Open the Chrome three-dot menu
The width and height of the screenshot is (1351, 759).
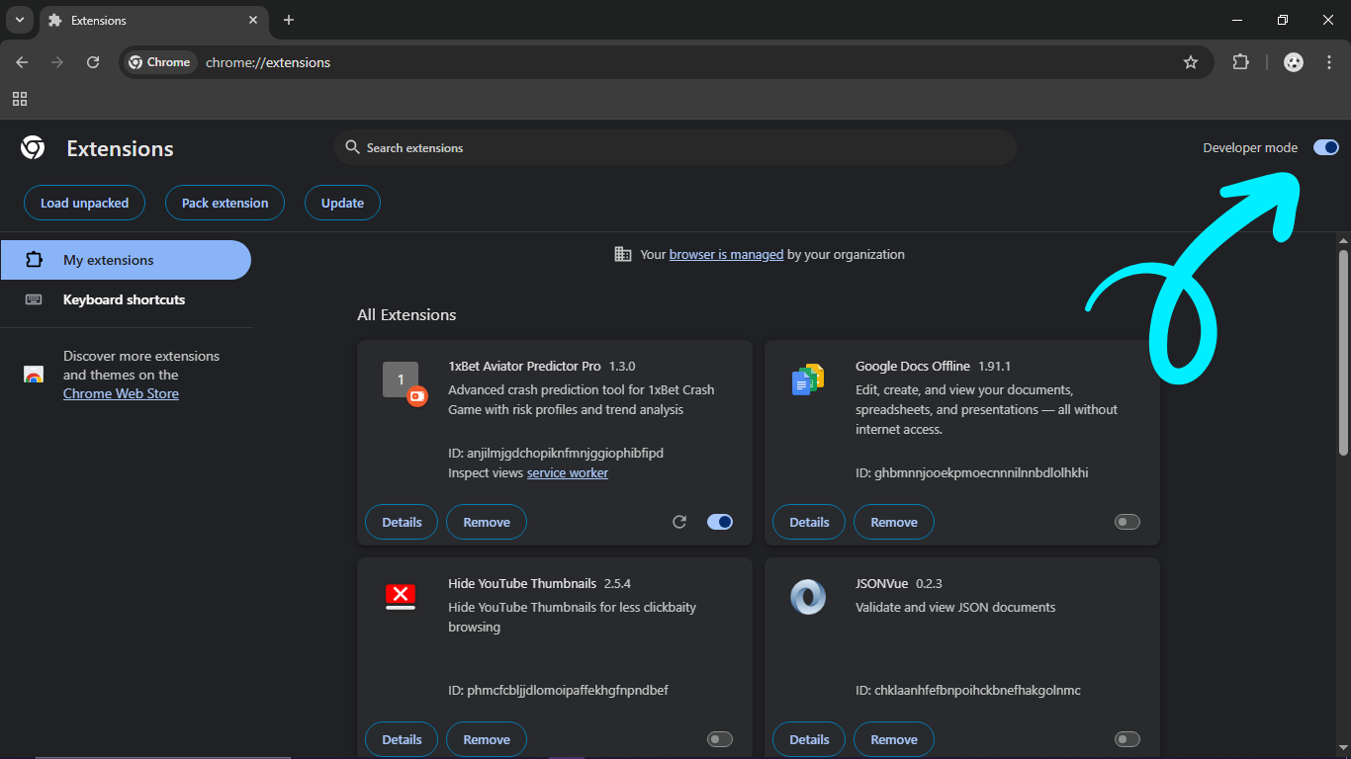click(x=1328, y=62)
